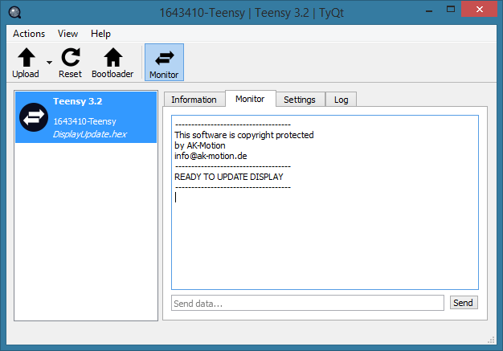Click the Bootloader house icon
The height and width of the screenshot is (351, 503).
click(x=112, y=57)
